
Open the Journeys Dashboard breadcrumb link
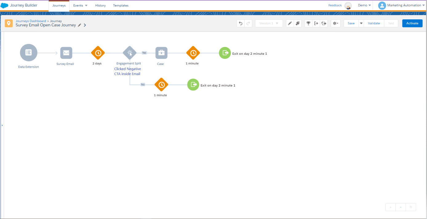coord(31,21)
